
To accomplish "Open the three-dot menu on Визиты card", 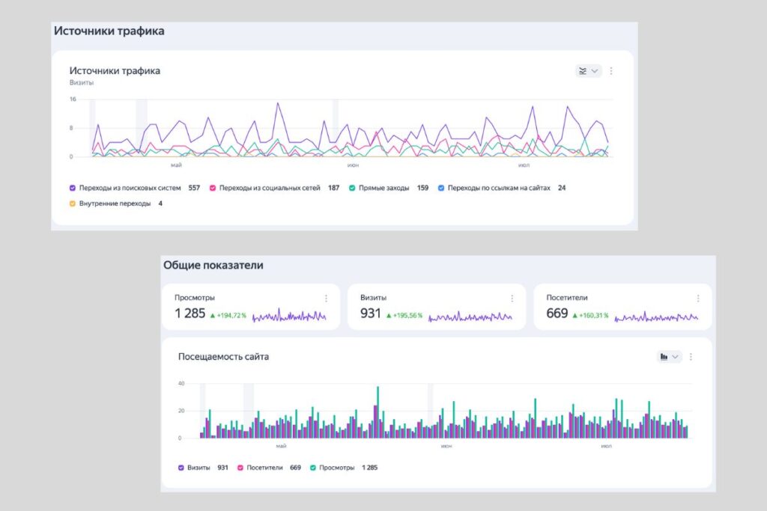I will coord(512,298).
